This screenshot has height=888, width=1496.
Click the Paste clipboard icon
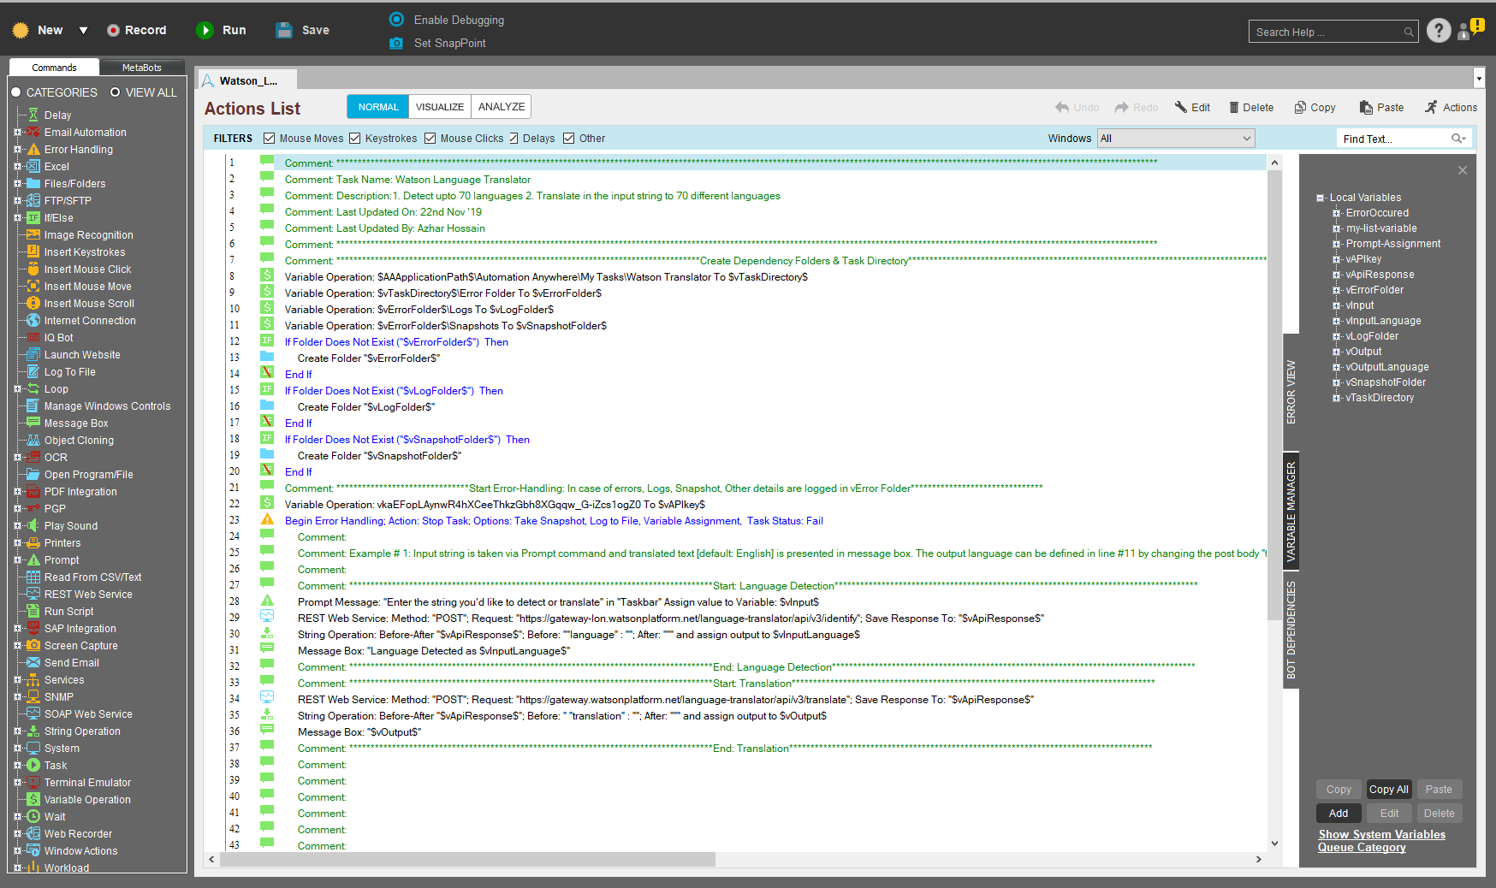[x=1366, y=108]
